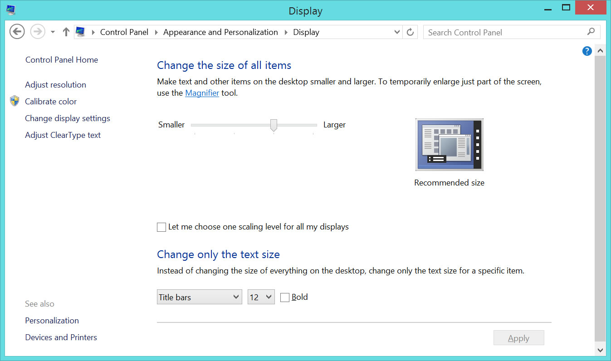The image size is (611, 361).
Task: Click the size slider thumb
Action: 274,125
